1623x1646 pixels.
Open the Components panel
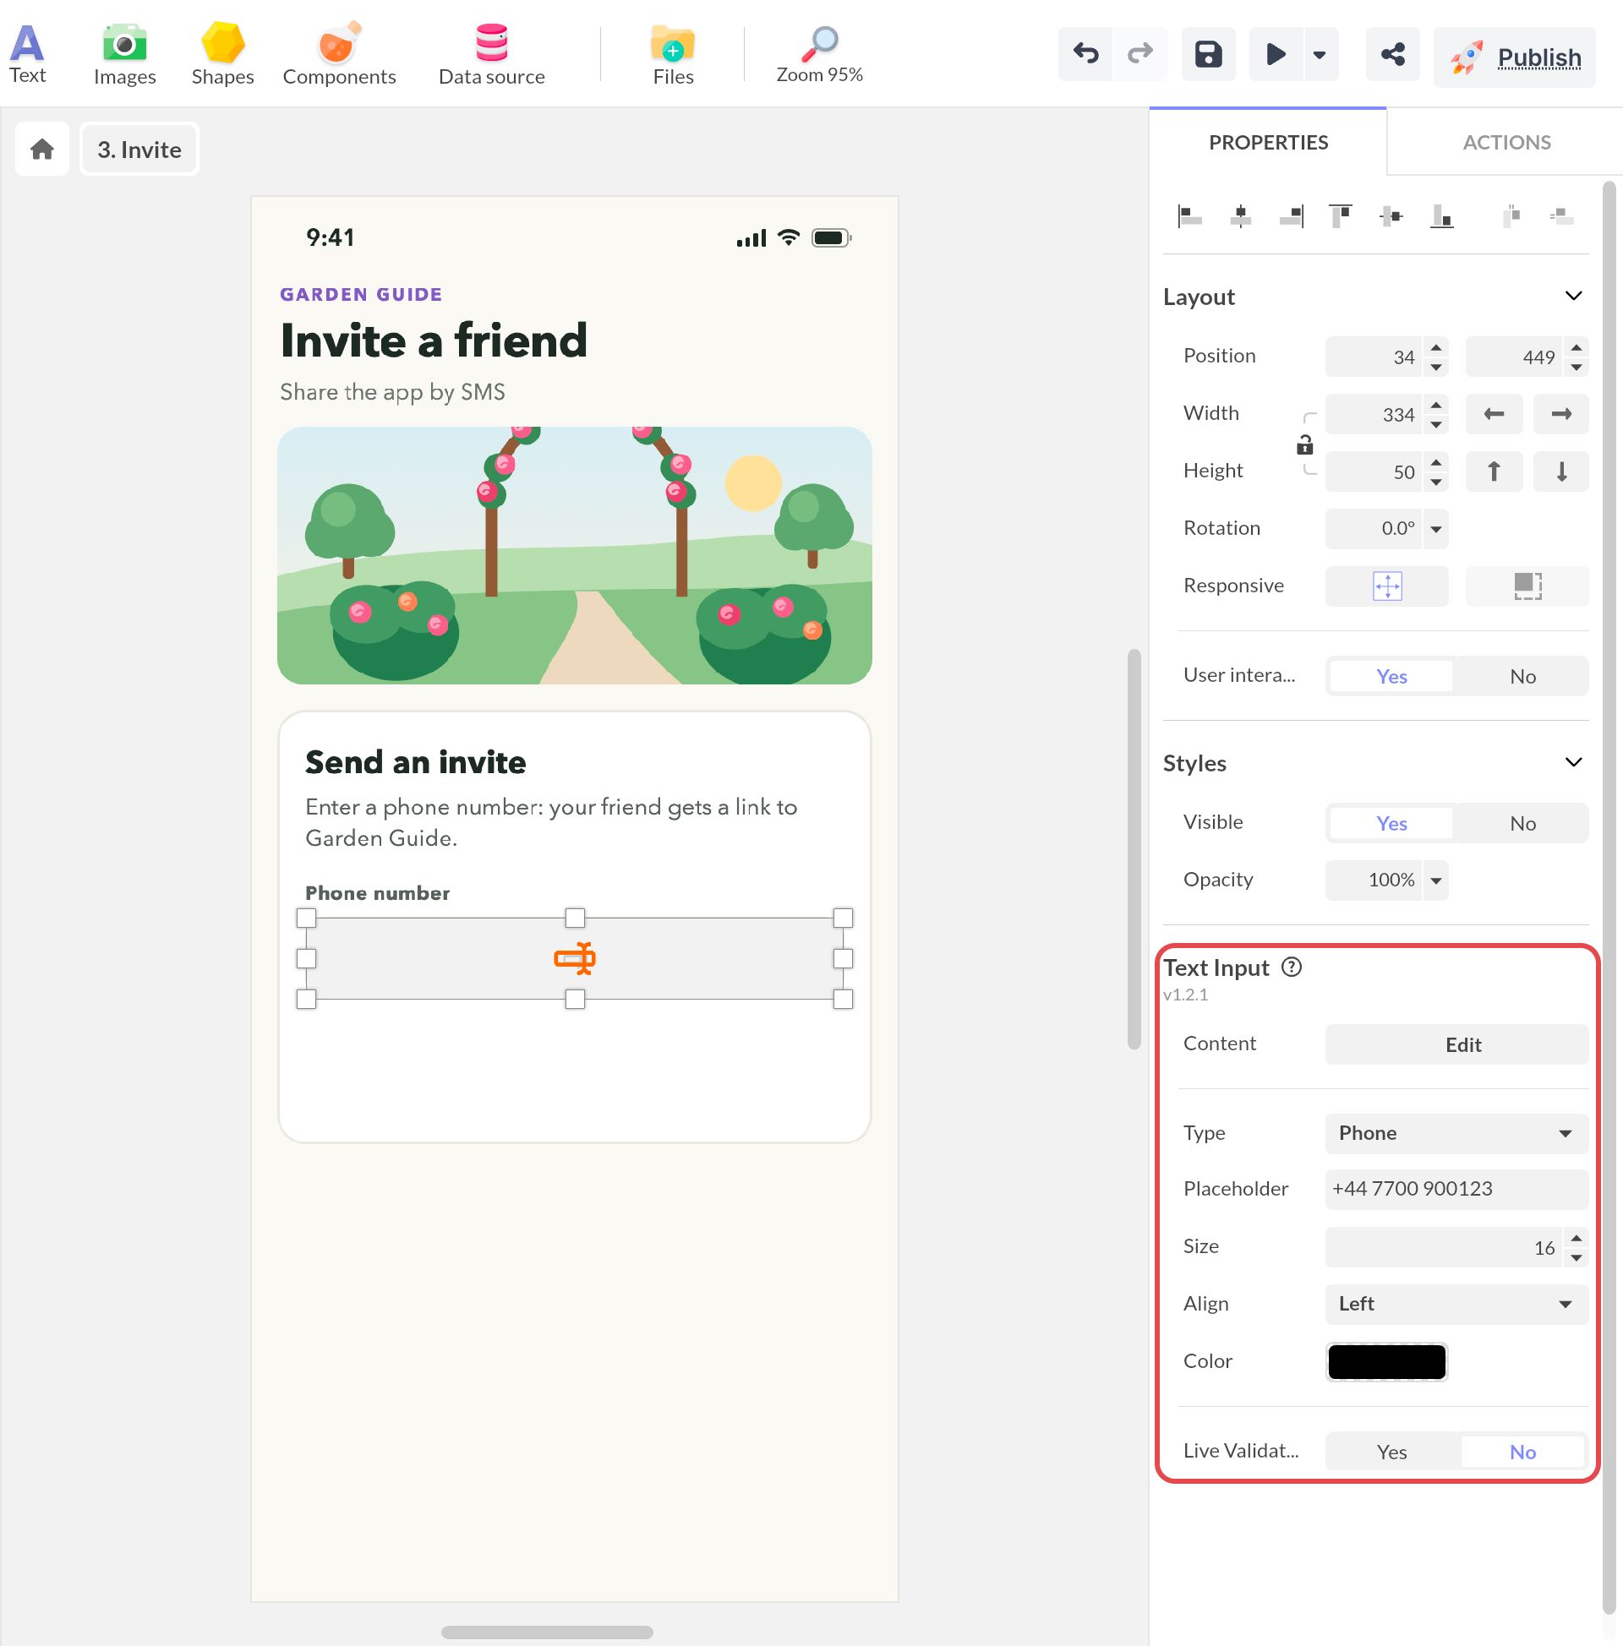[x=339, y=54]
